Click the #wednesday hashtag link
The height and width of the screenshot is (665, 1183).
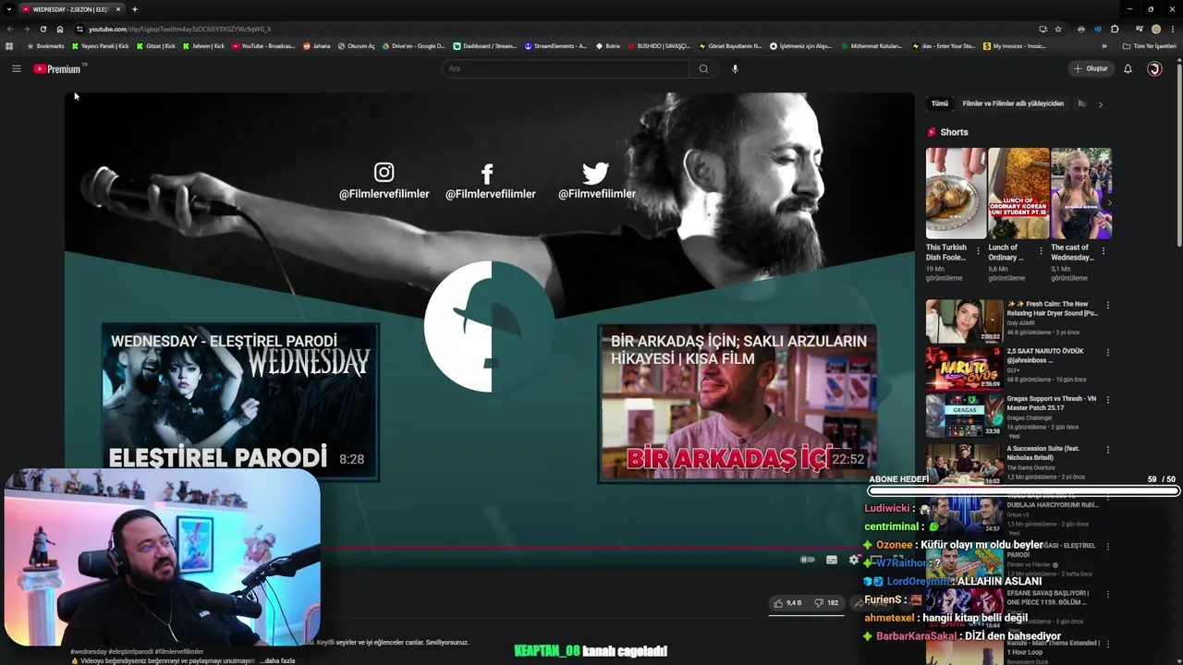click(89, 652)
